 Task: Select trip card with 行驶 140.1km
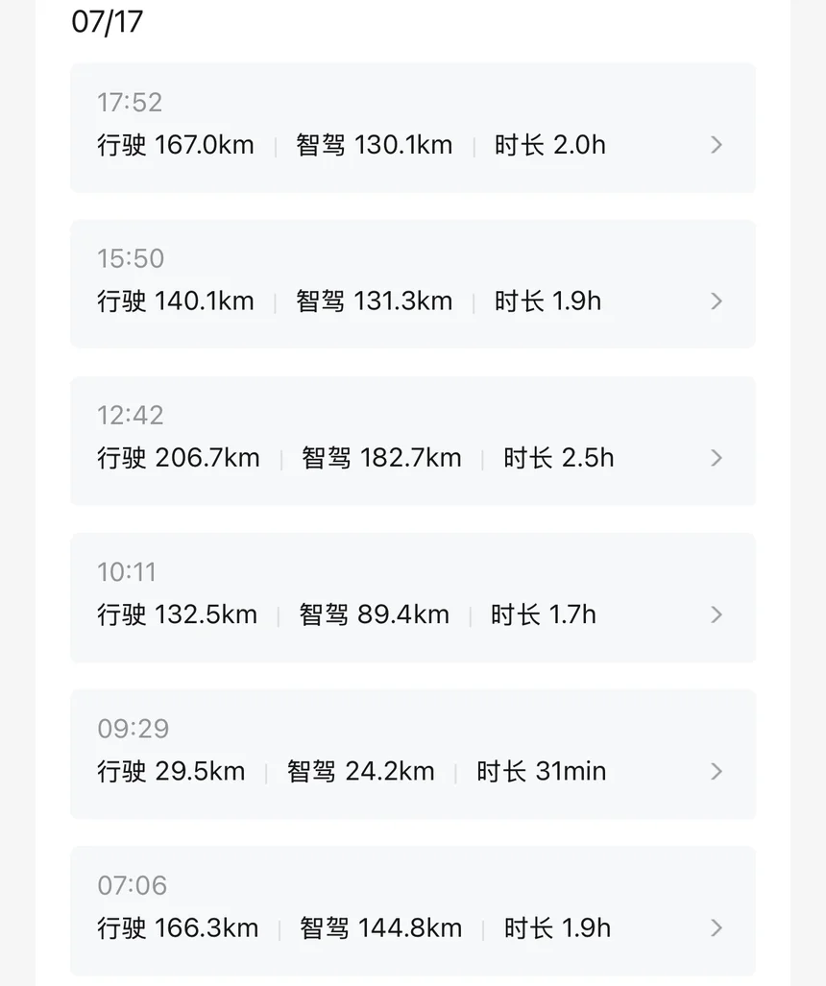(x=413, y=283)
